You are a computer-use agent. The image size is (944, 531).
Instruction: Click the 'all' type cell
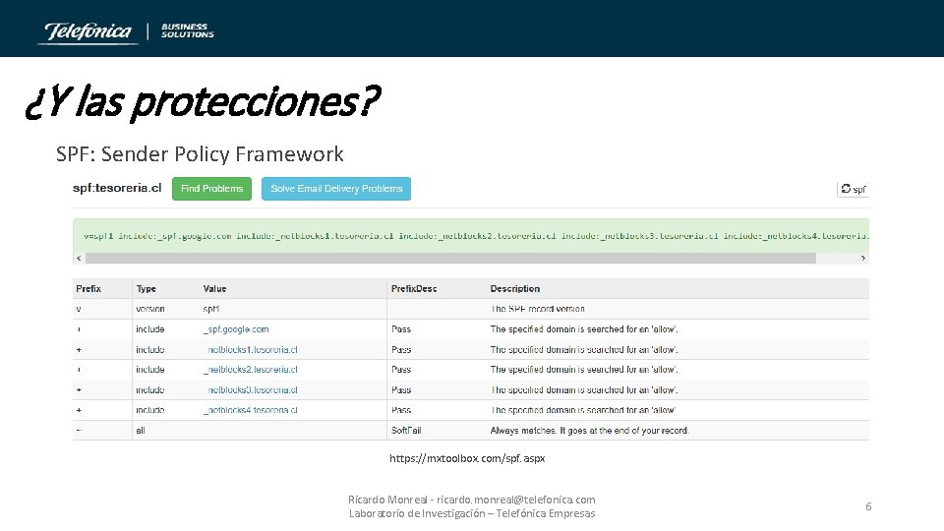pyautogui.click(x=141, y=431)
